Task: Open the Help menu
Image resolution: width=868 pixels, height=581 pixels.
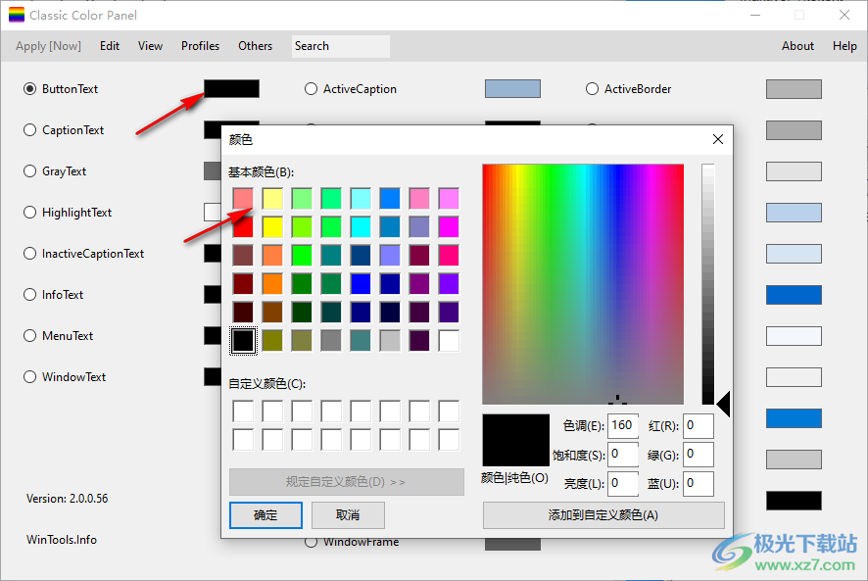Action: pos(844,45)
